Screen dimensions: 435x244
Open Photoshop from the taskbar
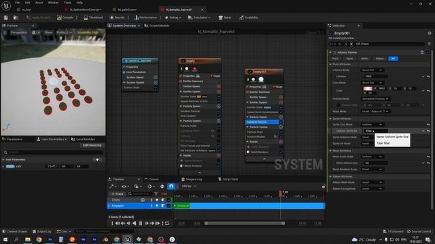point(50,239)
